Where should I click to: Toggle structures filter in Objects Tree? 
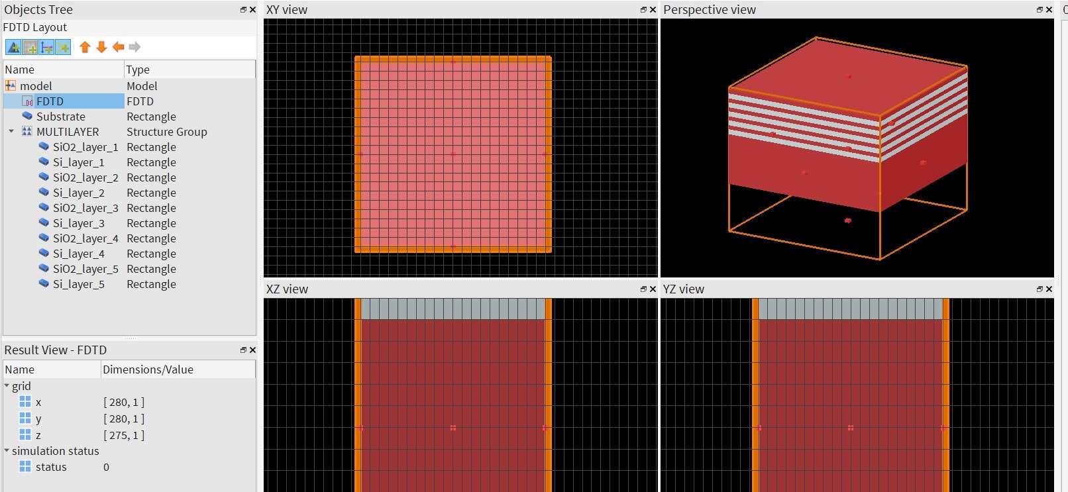(13, 47)
